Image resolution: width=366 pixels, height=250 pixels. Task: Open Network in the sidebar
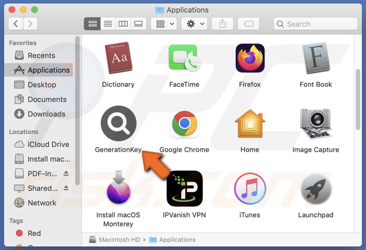tap(39, 203)
